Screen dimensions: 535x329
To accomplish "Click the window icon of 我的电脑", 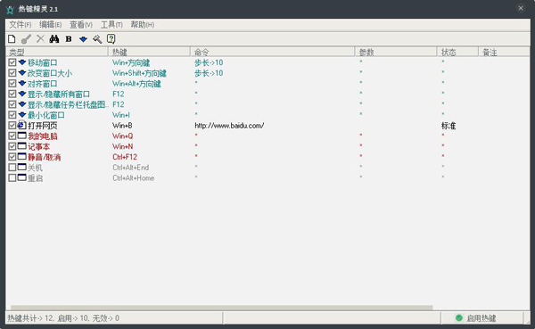I will click(x=21, y=136).
